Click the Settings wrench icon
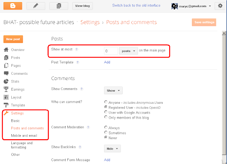This screenshot has width=227, height=164. click(6, 113)
